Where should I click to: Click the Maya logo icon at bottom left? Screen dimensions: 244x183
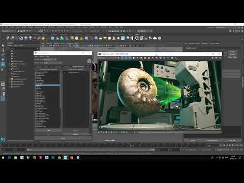(3, 140)
